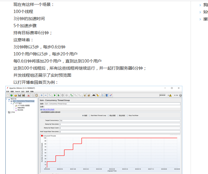Open the Search menu in JMeter
This screenshot has width=208, height=174.
pyautogui.click(x=17, y=91)
